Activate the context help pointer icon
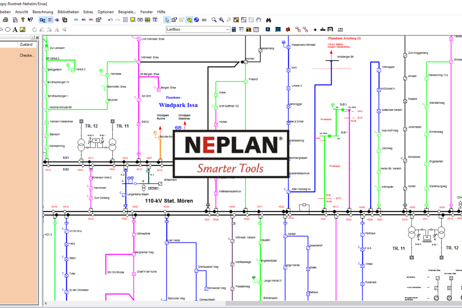Image resolution: width=462 pixels, height=308 pixels. (30, 20)
